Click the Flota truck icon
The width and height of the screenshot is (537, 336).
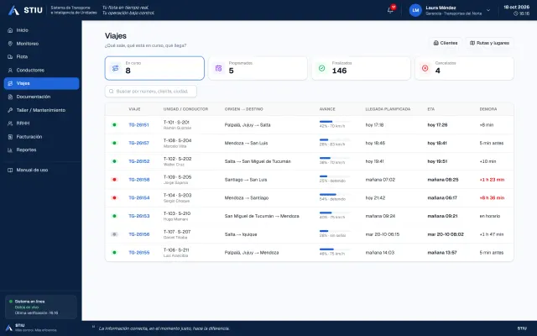10,57
